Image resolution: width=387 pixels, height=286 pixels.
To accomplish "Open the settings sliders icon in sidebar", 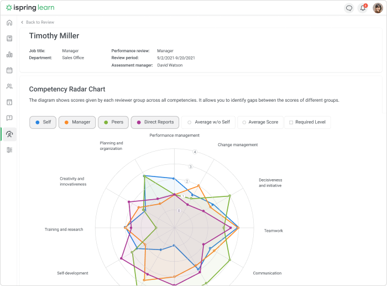I will pyautogui.click(x=9, y=150).
